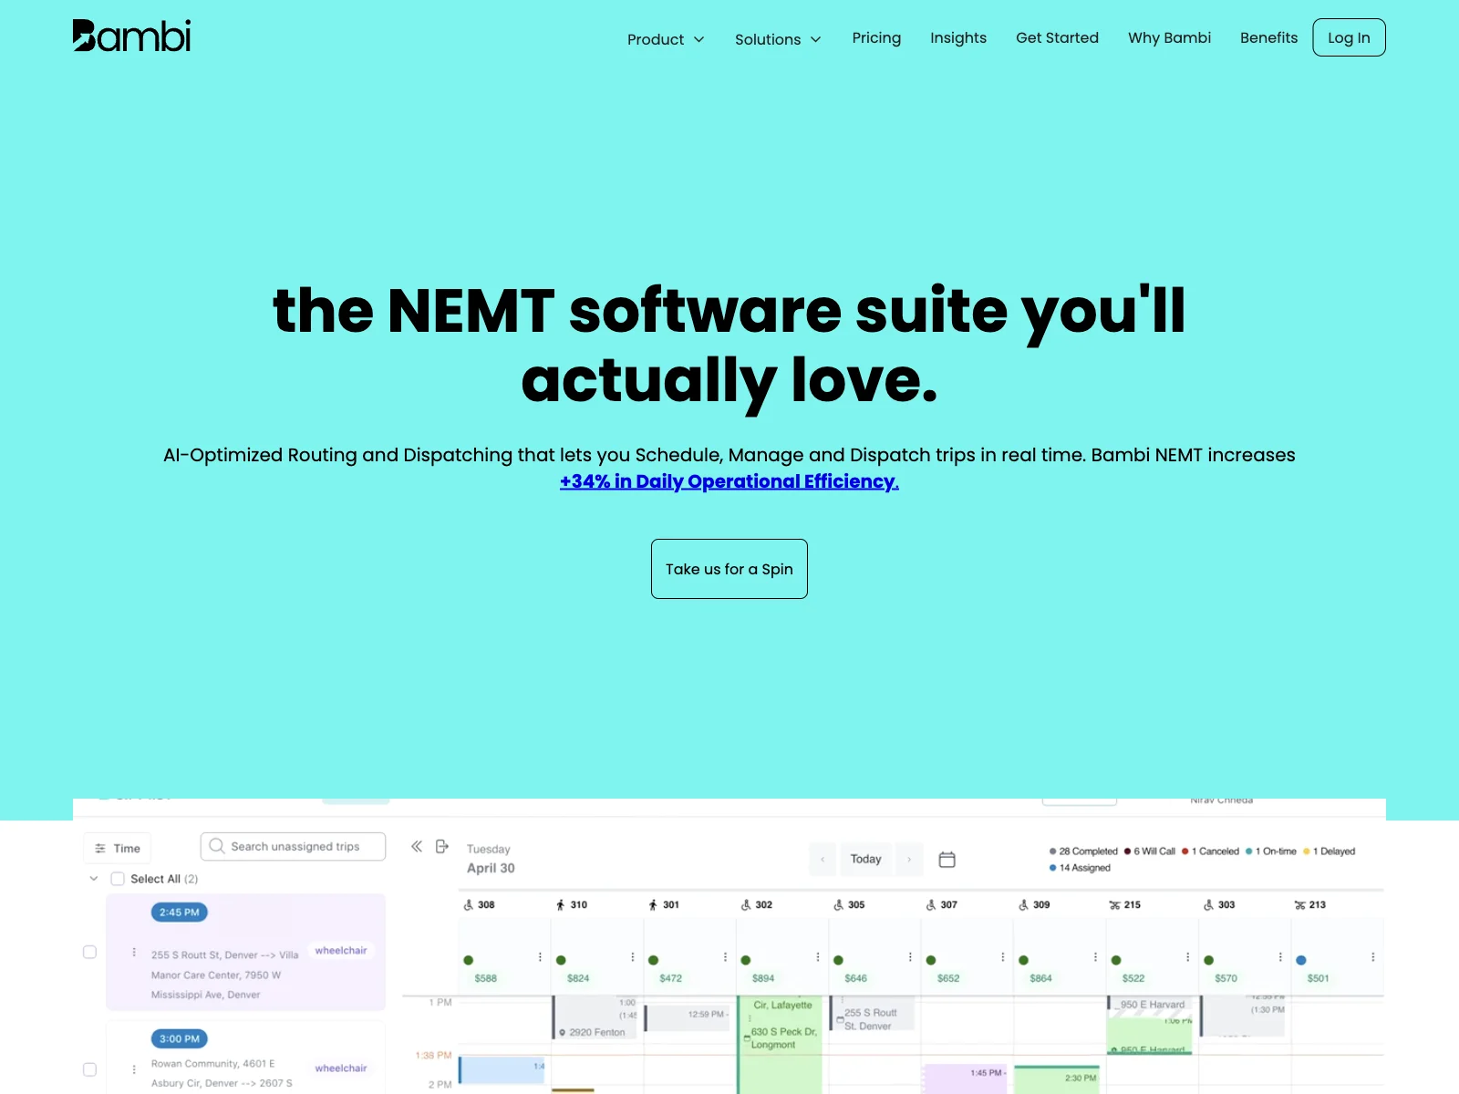Click the ambulatory icon for vehicle 301
The width and height of the screenshot is (1459, 1094).
click(x=653, y=904)
